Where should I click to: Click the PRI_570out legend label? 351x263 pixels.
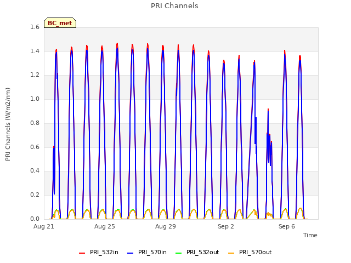(255, 252)
